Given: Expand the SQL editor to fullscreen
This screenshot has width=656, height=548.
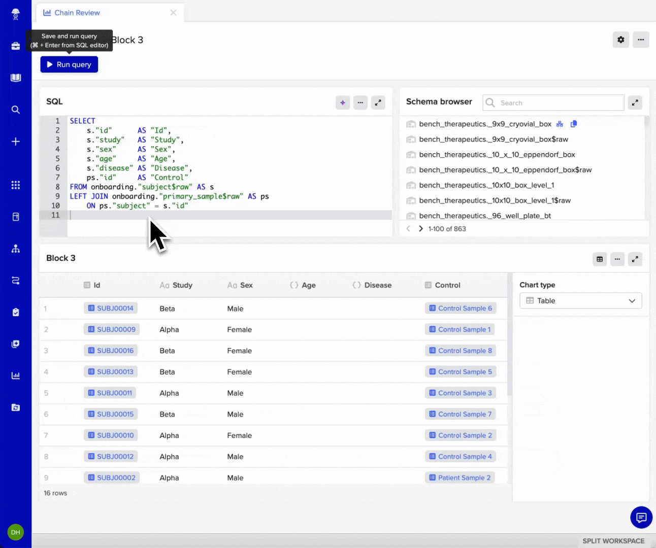Looking at the screenshot, I should [378, 102].
